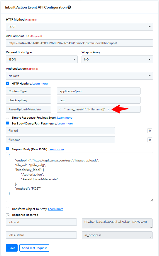Click the API Endpoint URL field
Screen dimensions: 159x256
coord(79,43)
